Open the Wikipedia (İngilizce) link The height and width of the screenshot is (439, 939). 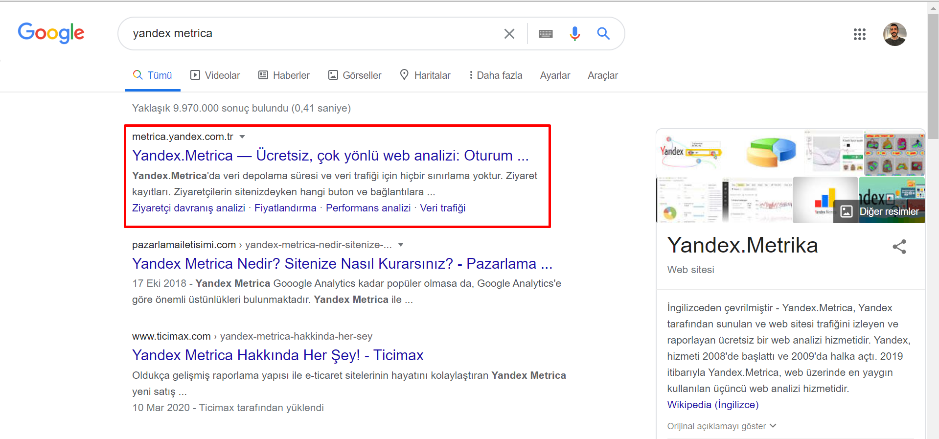tap(713, 405)
